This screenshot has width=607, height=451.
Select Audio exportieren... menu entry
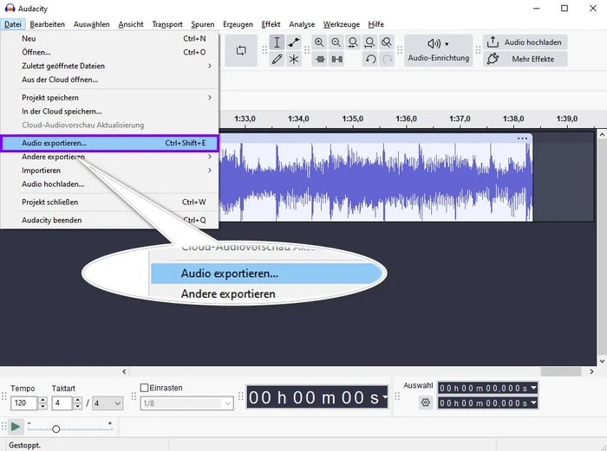[110, 143]
